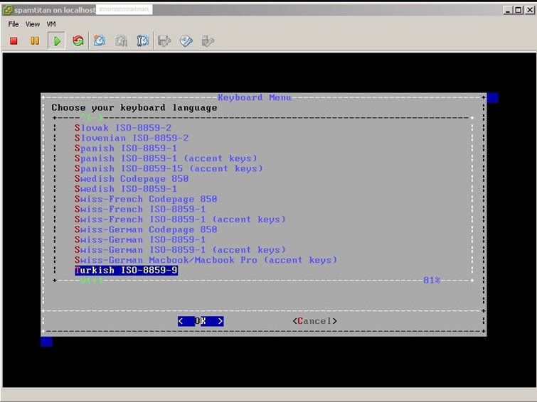Minimize the console window
537x402 pixels.
tap(508, 10)
